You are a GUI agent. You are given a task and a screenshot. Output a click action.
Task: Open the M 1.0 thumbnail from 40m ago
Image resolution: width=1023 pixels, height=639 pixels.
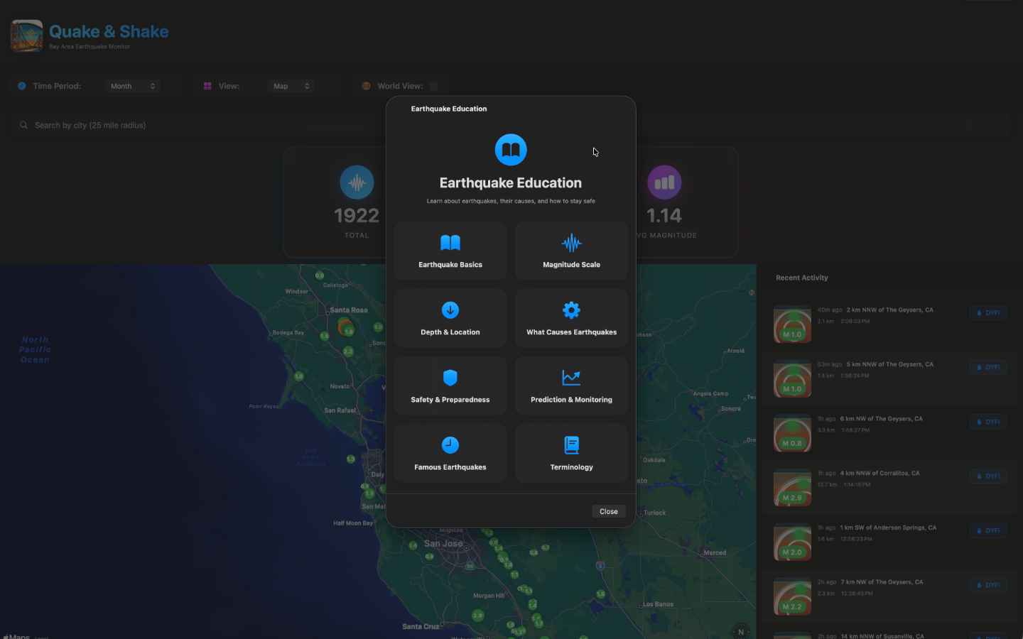click(x=792, y=324)
